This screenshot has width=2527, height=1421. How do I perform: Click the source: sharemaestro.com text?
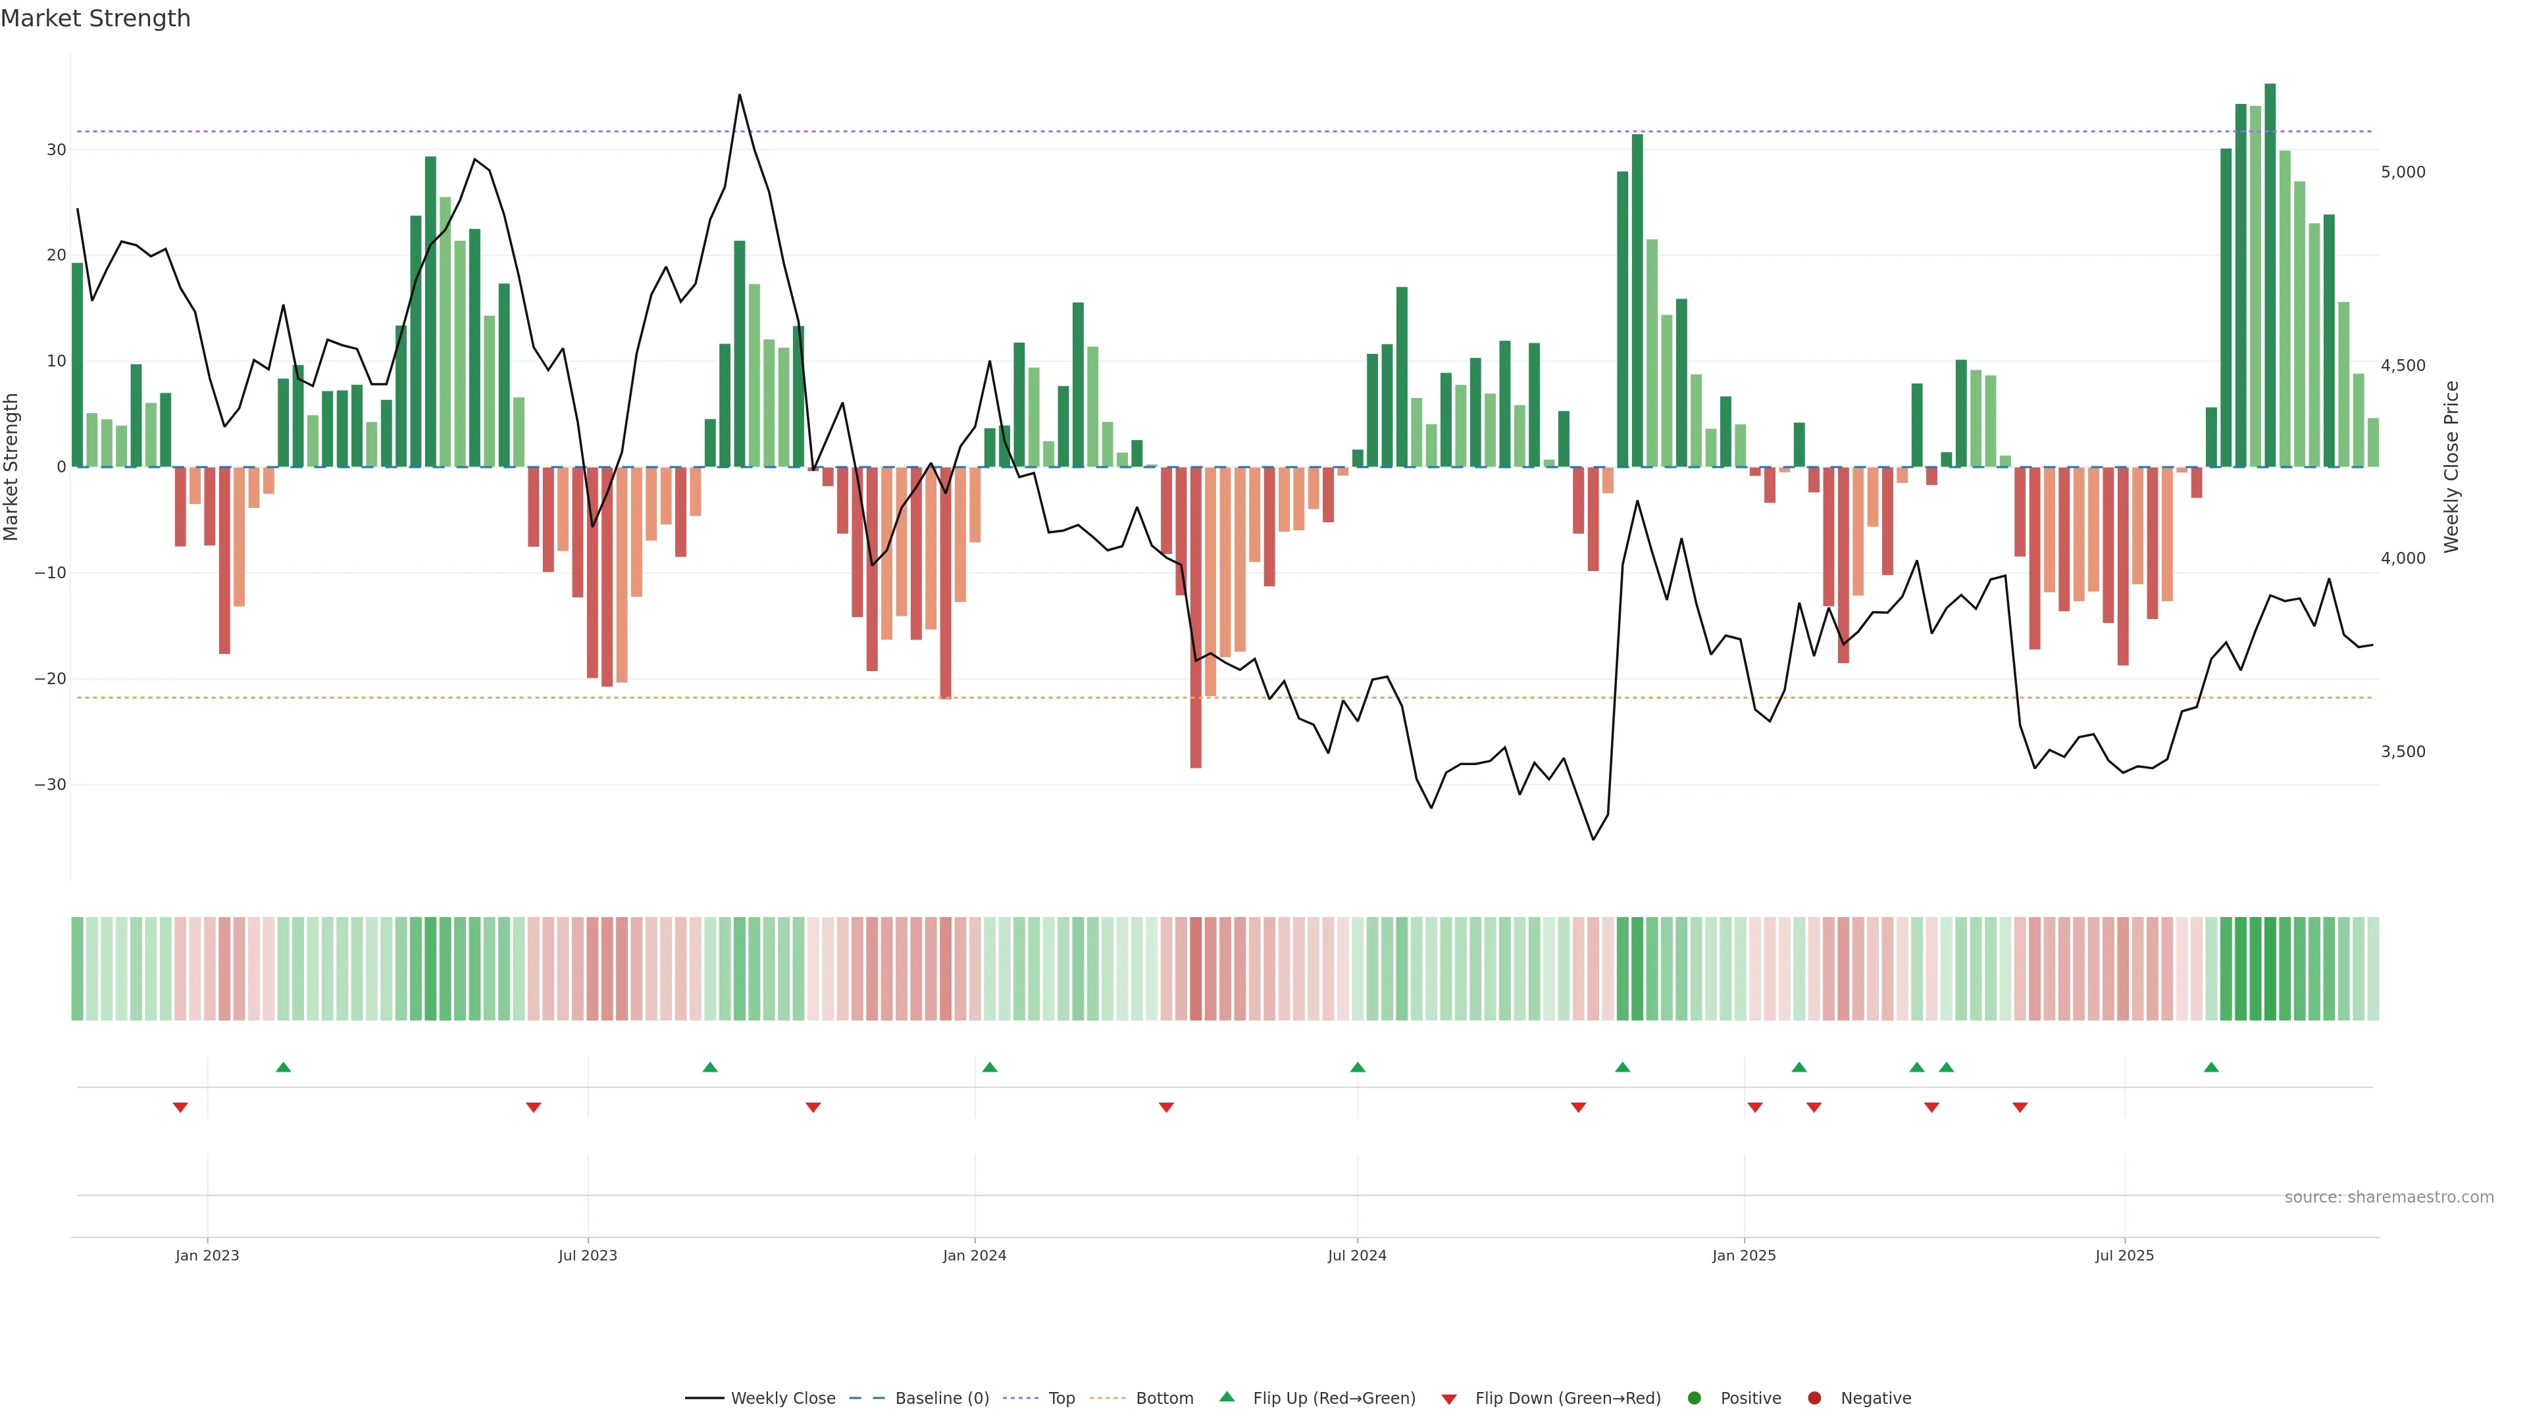(x=2389, y=1197)
